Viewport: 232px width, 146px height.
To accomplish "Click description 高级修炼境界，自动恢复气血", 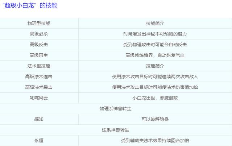I will pyautogui.click(x=155, y=55).
